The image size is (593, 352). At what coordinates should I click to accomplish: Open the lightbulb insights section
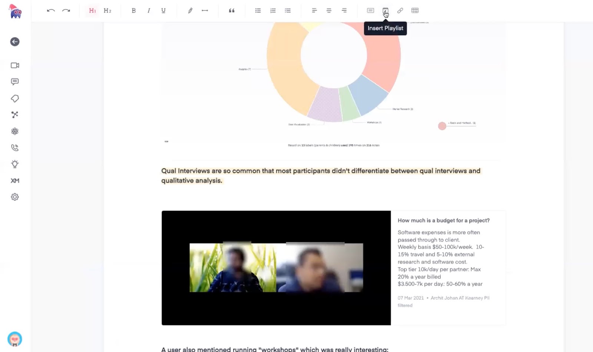[x=15, y=164]
